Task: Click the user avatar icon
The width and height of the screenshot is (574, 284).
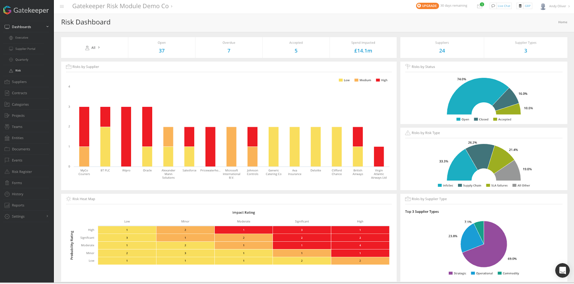Action: tap(543, 6)
